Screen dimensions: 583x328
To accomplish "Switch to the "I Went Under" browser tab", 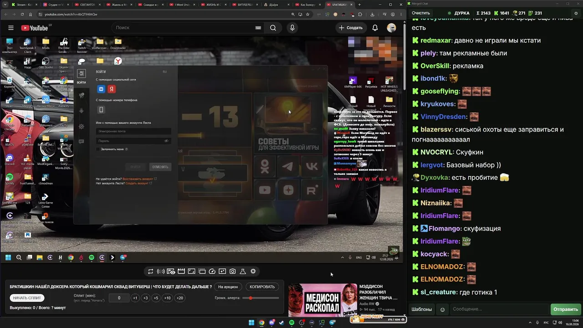I will pos(184,5).
